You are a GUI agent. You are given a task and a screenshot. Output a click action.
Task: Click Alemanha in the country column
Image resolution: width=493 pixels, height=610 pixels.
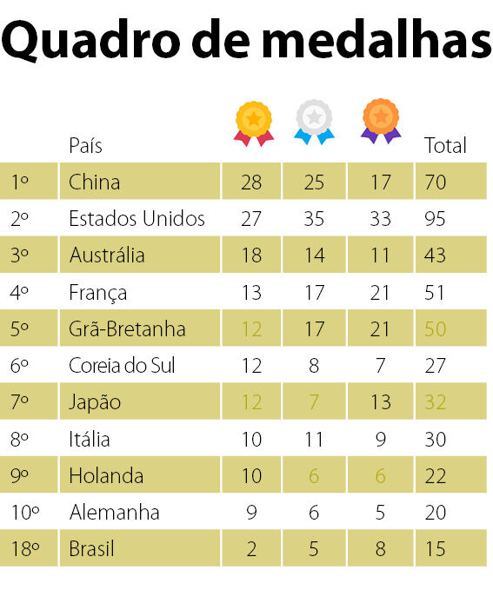[x=114, y=512]
